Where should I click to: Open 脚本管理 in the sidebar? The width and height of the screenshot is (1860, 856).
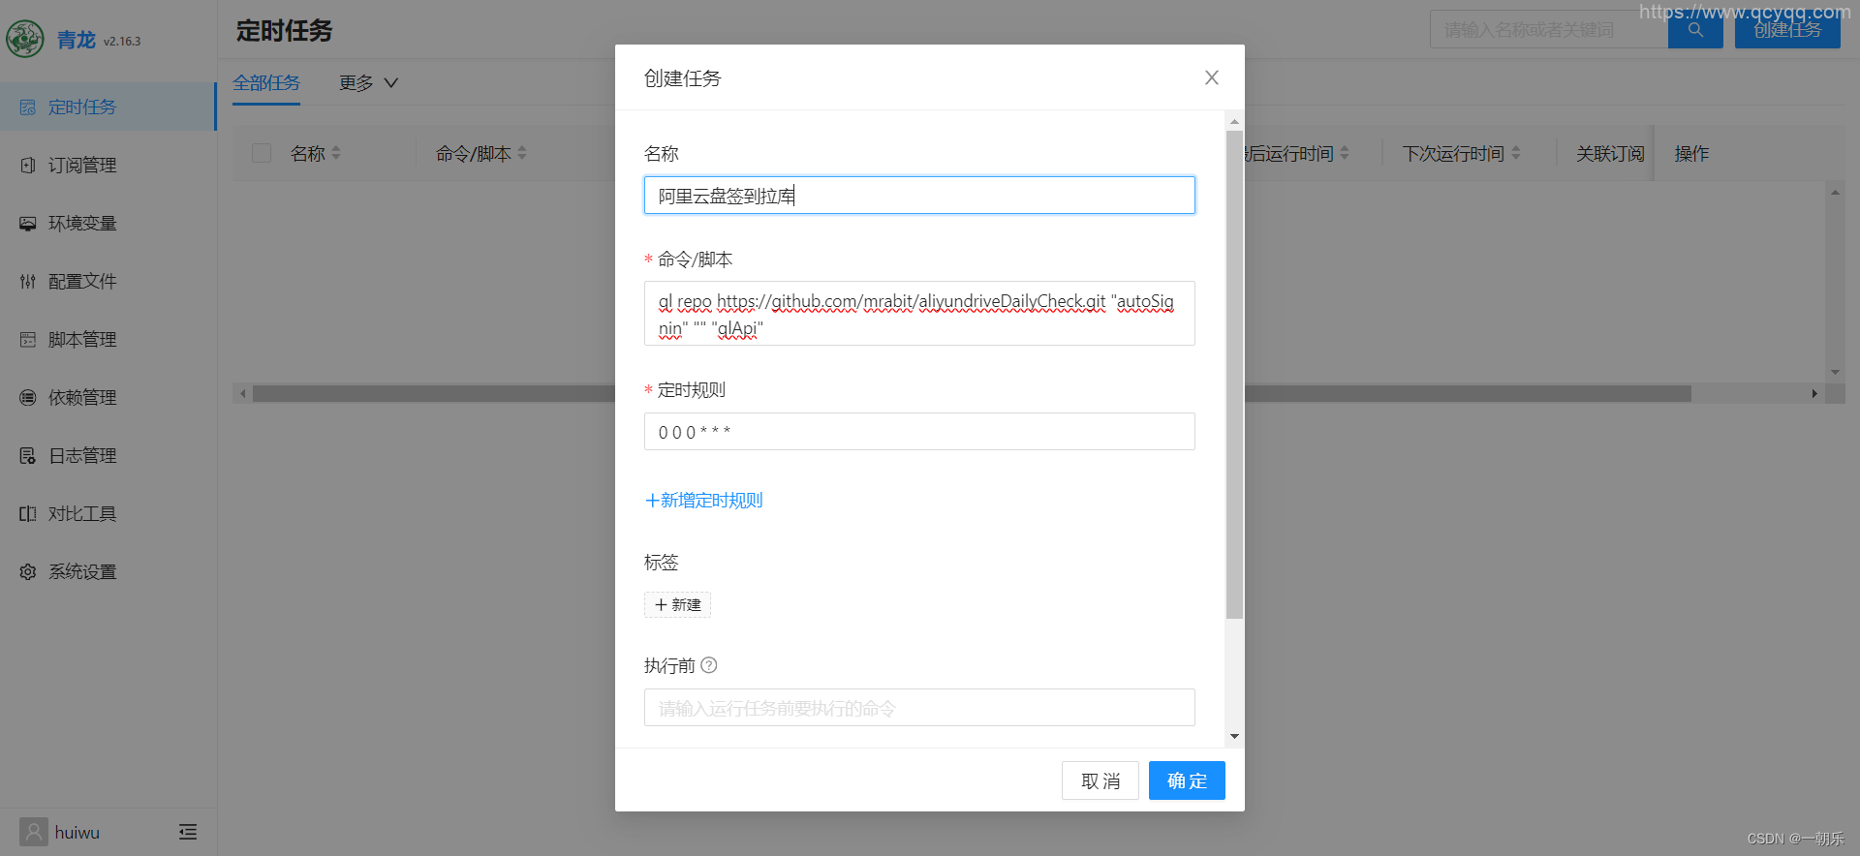(82, 340)
